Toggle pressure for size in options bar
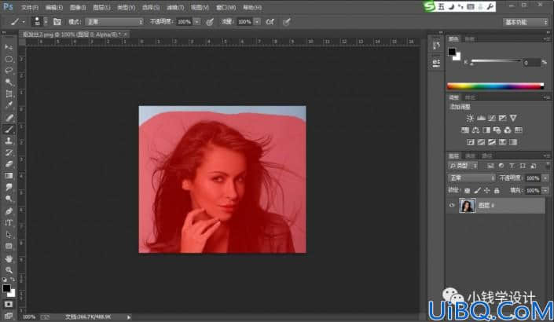This screenshot has height=322, width=554. point(287,22)
